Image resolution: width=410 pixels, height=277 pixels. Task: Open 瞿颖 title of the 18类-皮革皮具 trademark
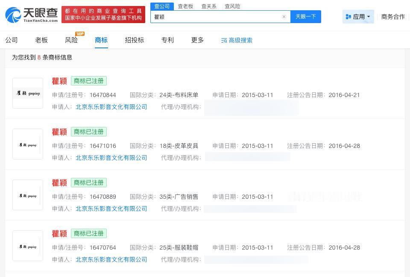59,132
